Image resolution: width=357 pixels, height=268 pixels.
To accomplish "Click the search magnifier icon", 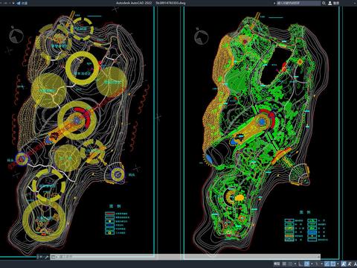I will pos(324,3).
